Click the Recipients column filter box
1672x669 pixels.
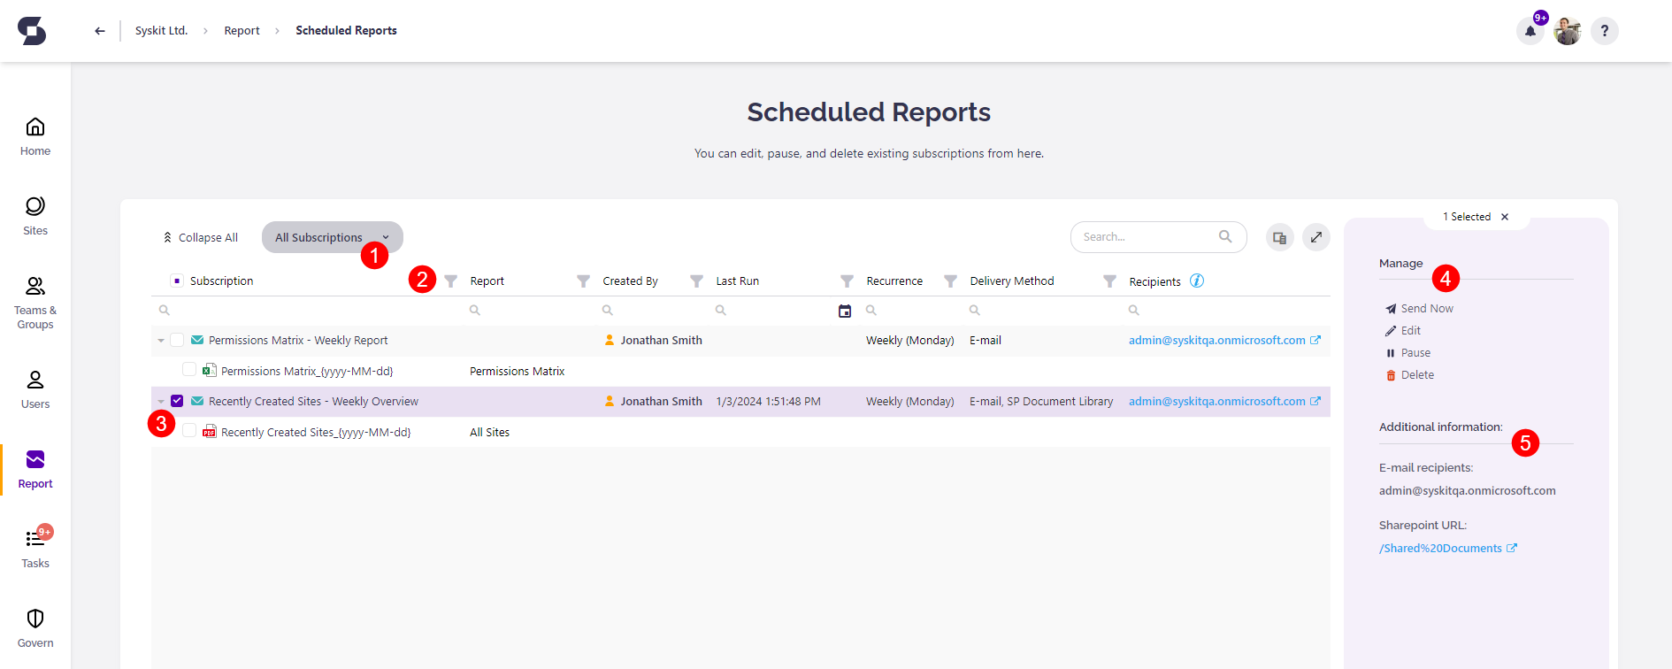(1227, 311)
